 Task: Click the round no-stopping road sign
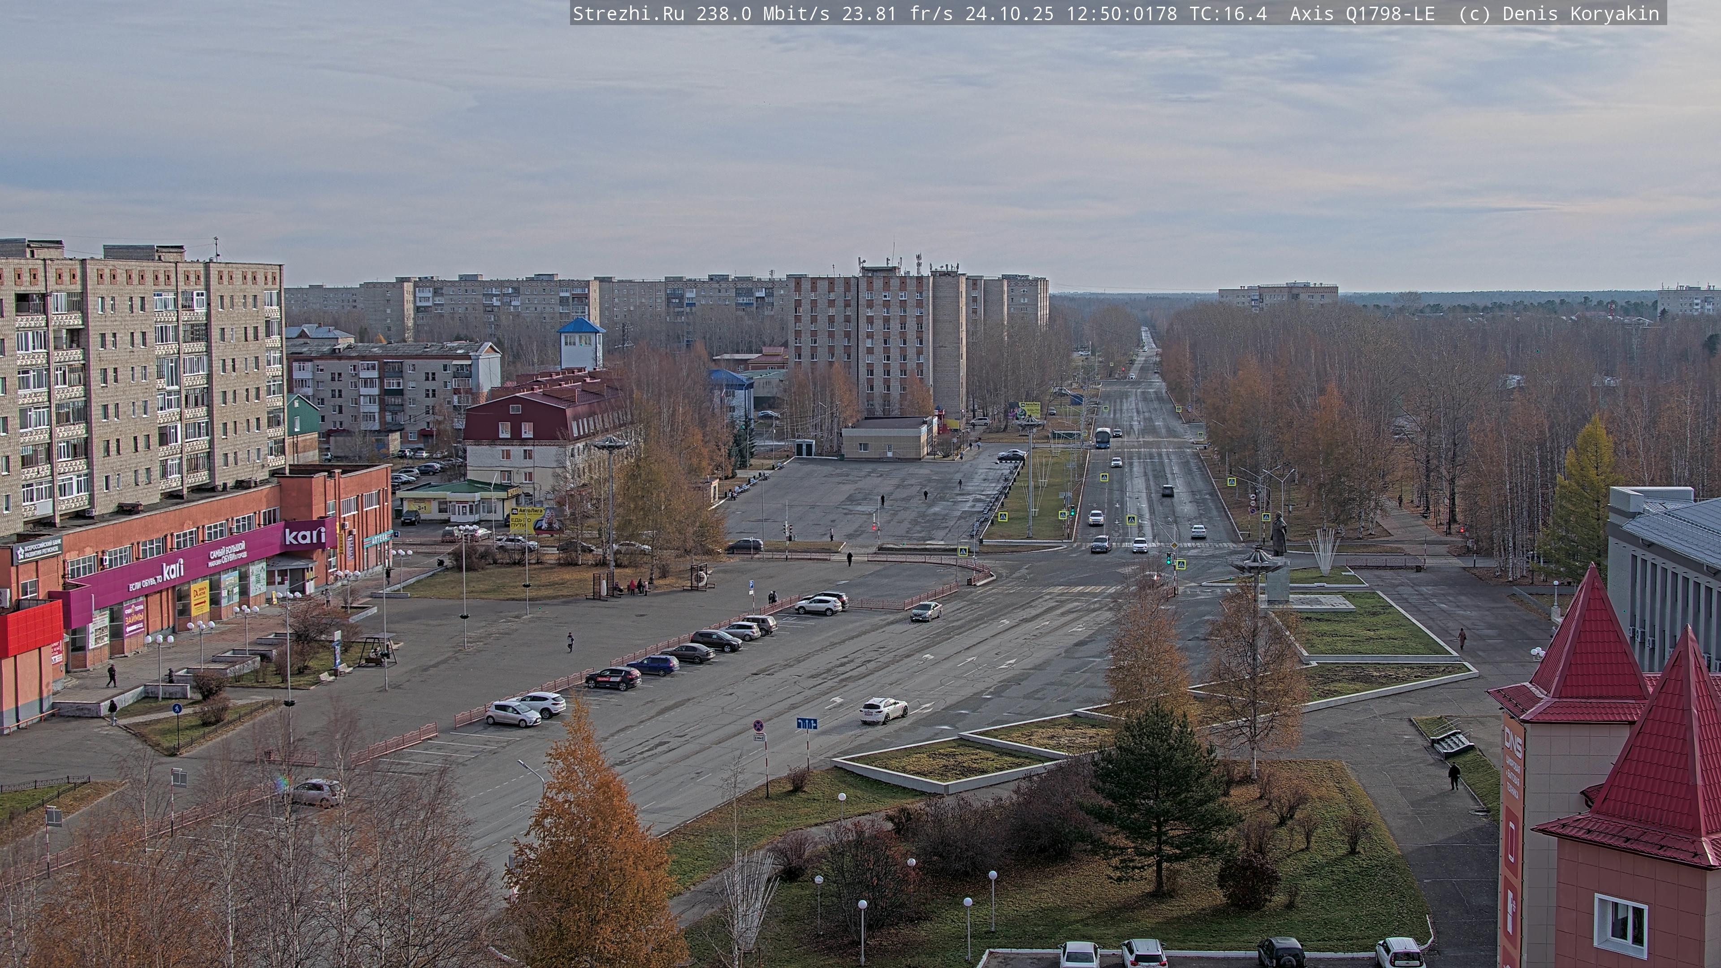click(759, 726)
